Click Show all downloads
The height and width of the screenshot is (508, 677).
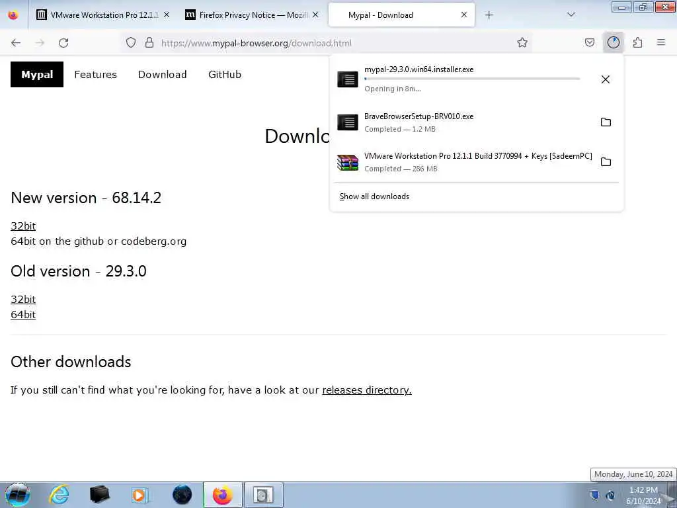[x=374, y=196]
